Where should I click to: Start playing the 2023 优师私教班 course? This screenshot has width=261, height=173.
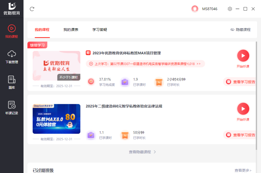point(243,56)
